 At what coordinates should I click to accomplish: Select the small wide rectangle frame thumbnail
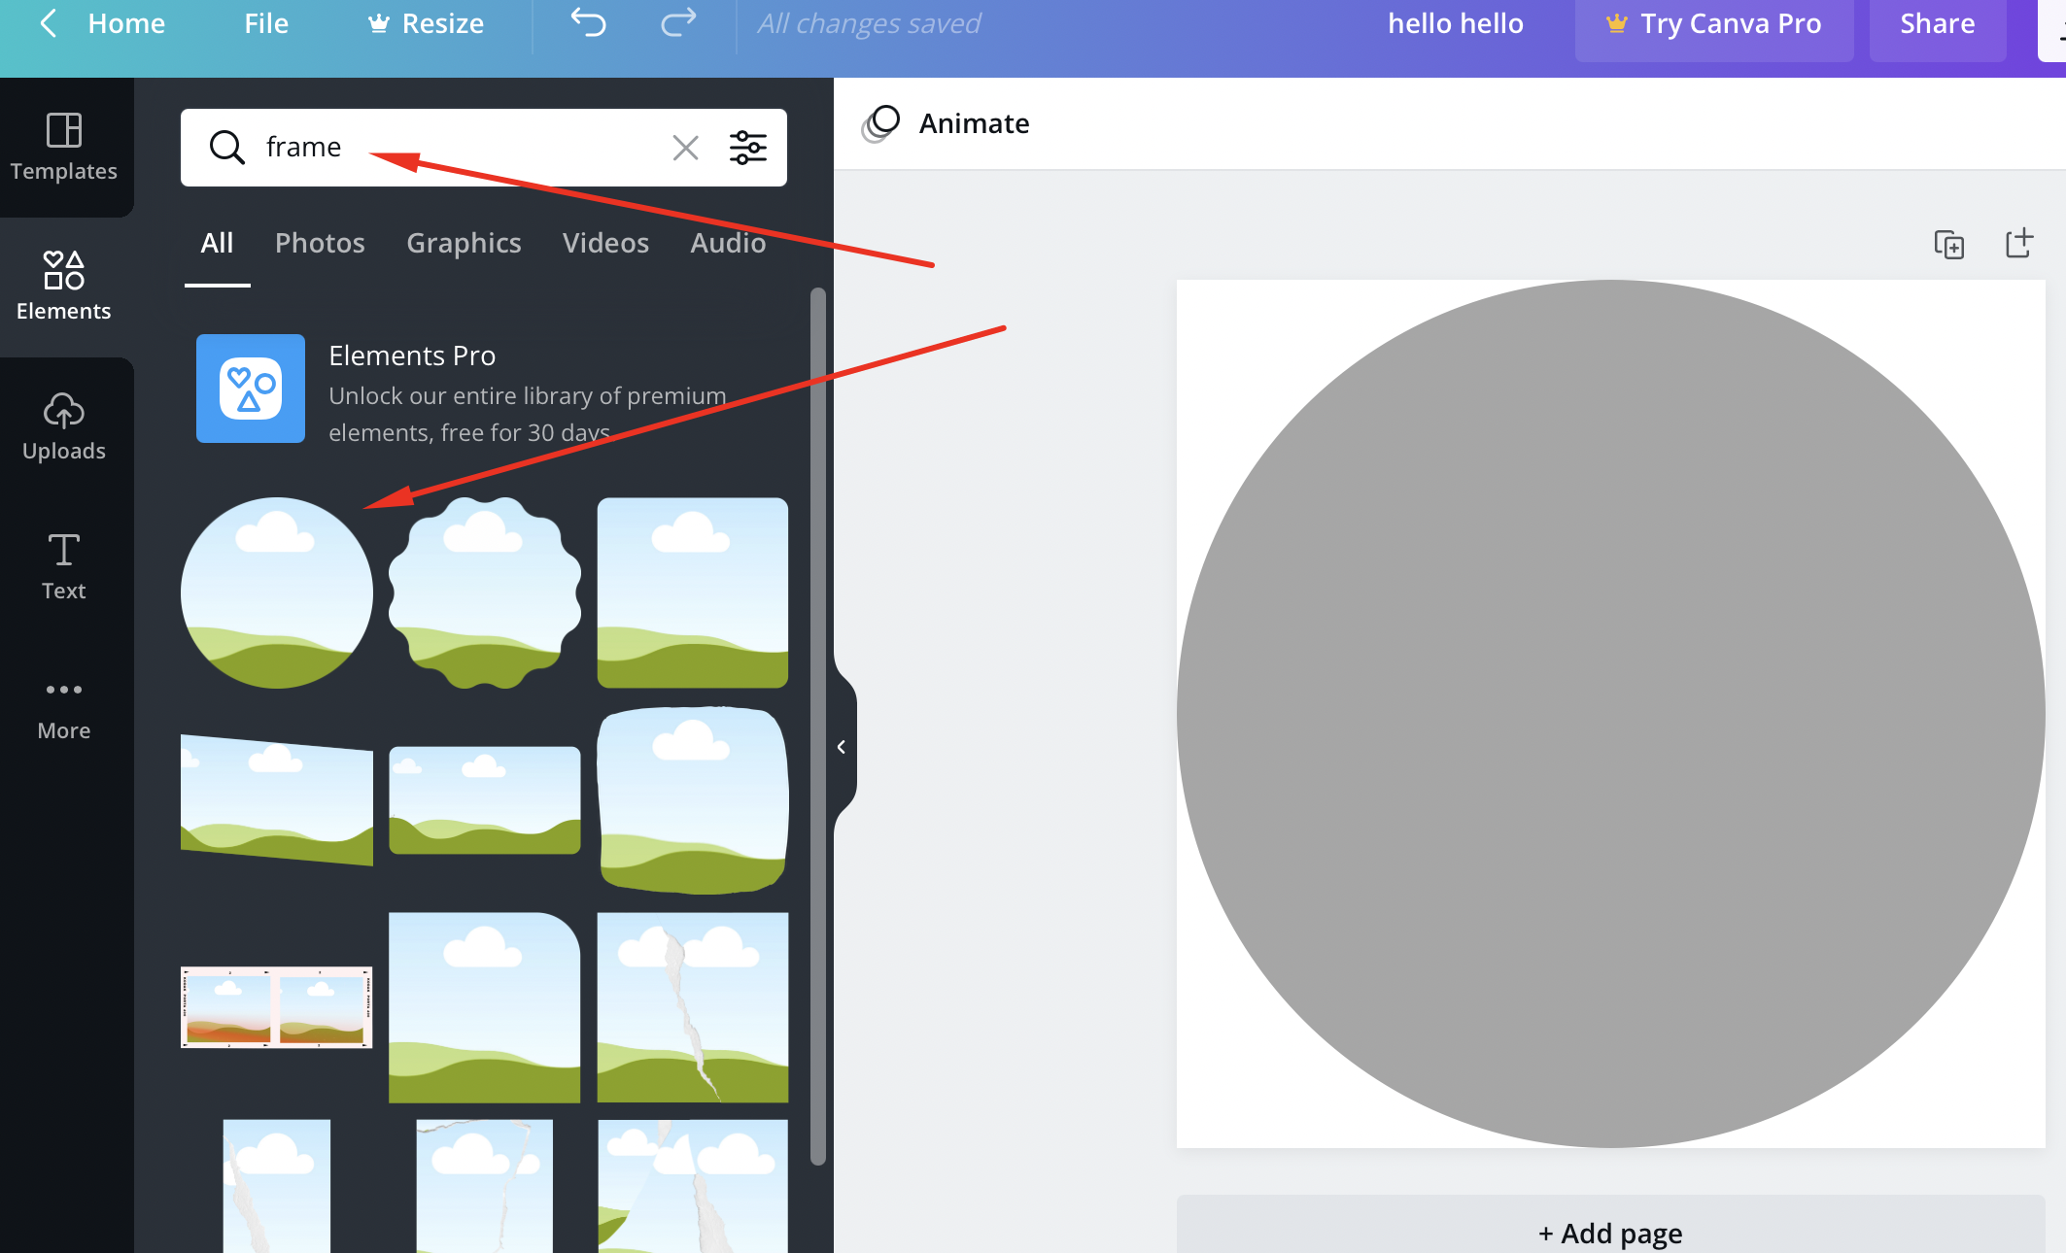pyautogui.click(x=485, y=800)
